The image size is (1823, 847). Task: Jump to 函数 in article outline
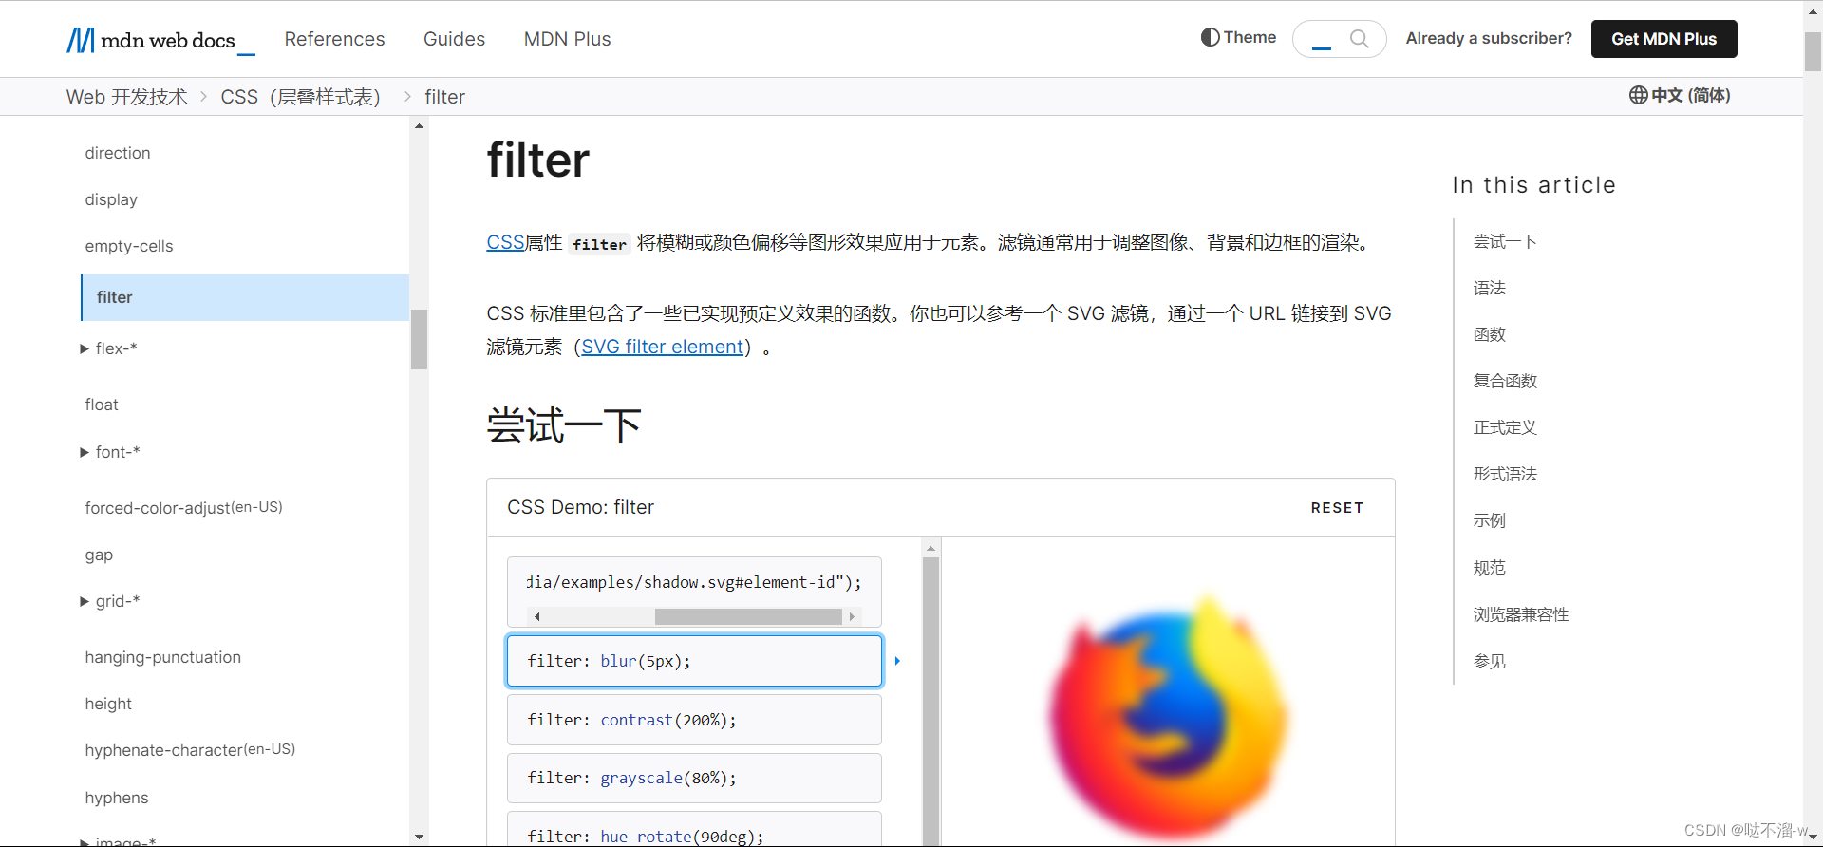[1489, 334]
